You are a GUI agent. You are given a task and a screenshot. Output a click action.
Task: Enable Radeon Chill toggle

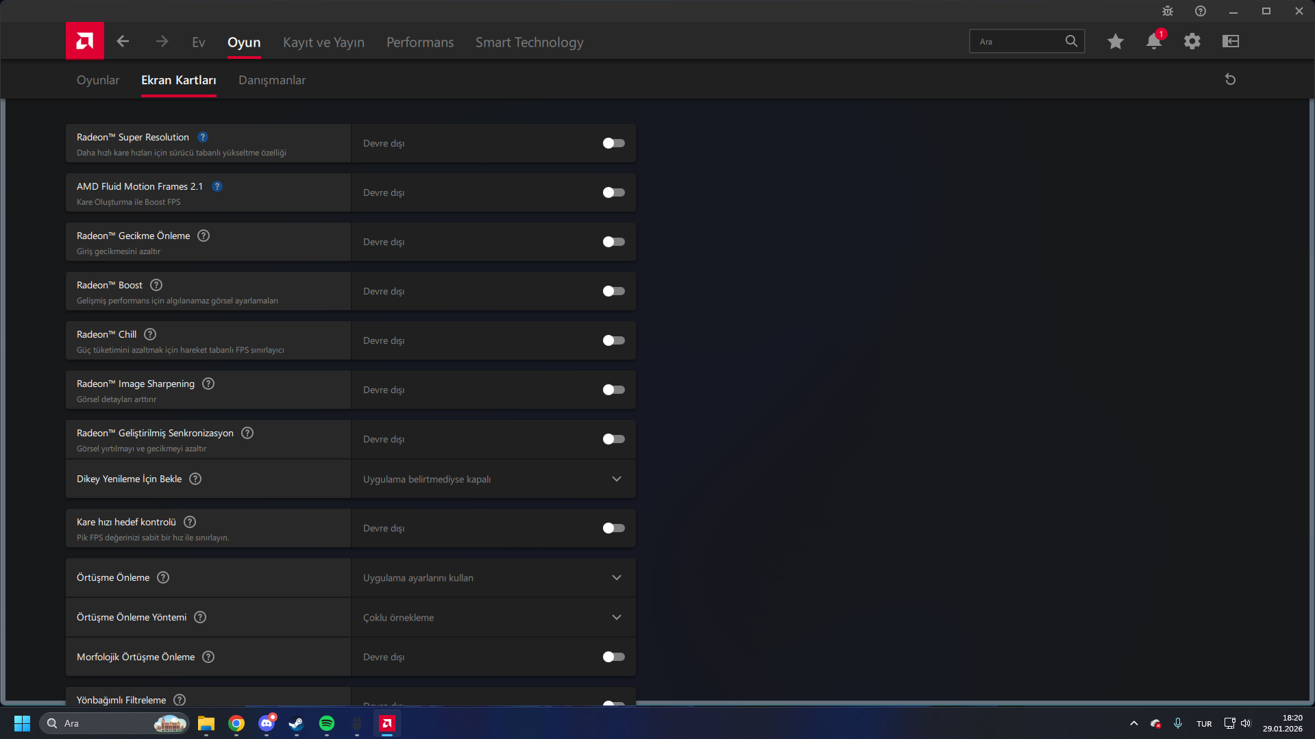click(x=613, y=340)
